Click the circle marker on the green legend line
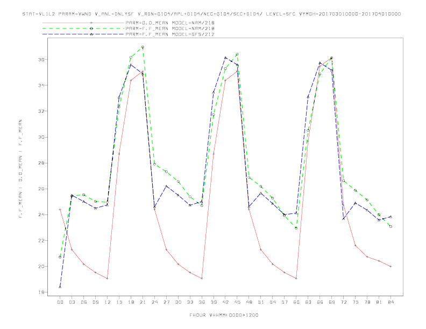Image resolution: width=426 pixels, height=329 pixels. 91,28
